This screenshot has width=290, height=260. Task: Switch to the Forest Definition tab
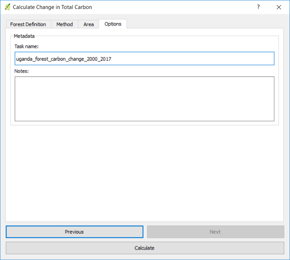pos(28,24)
